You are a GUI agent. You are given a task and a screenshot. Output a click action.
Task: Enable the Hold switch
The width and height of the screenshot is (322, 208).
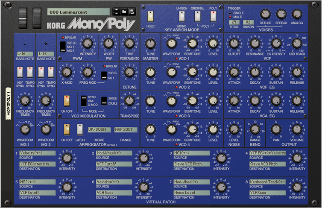(150, 16)
